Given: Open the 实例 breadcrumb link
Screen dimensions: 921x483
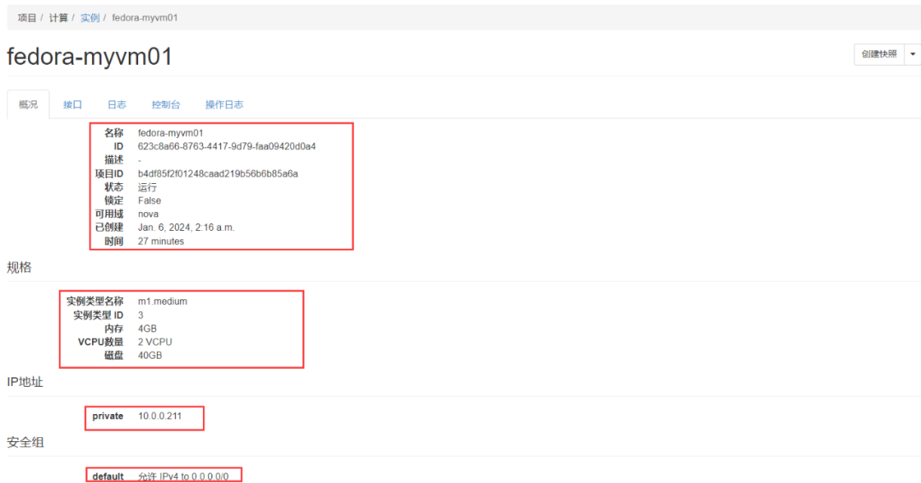Looking at the screenshot, I should pos(90,17).
